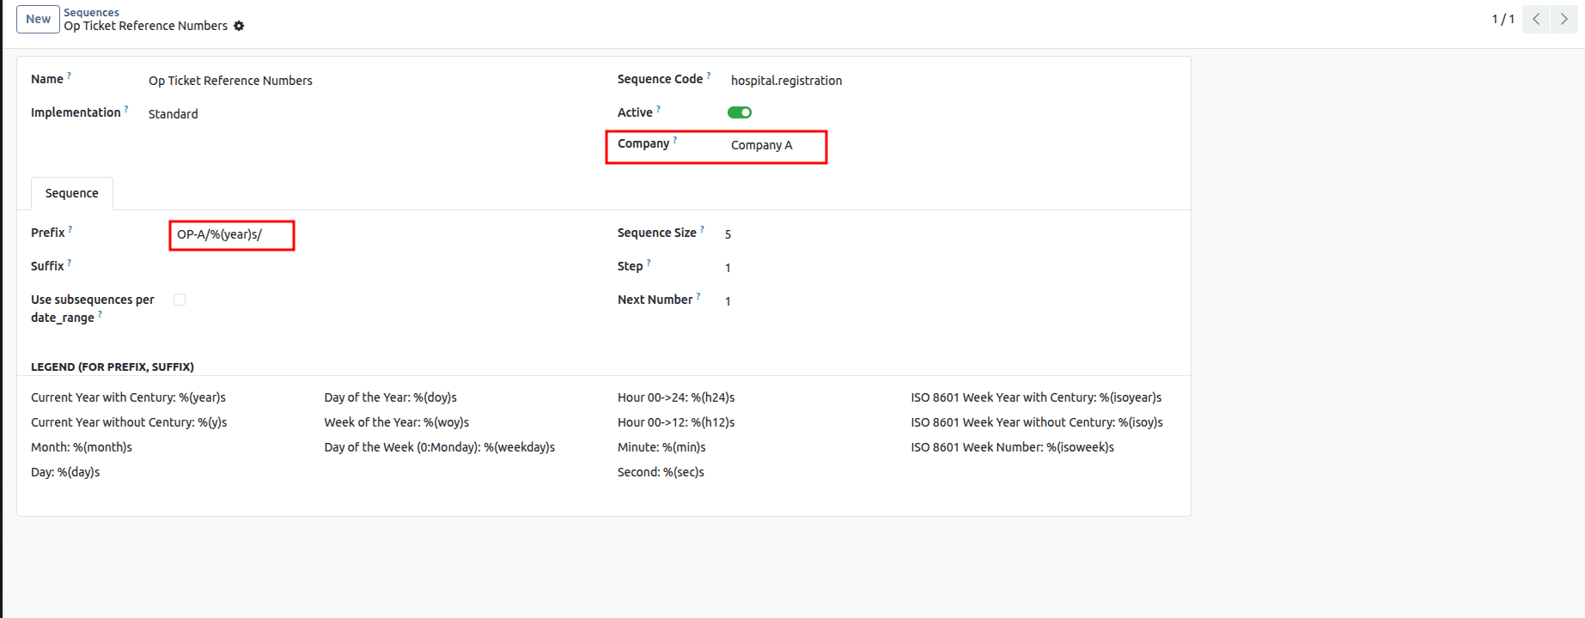Select legend text Current Year with Century
The image size is (1585, 618).
(129, 397)
